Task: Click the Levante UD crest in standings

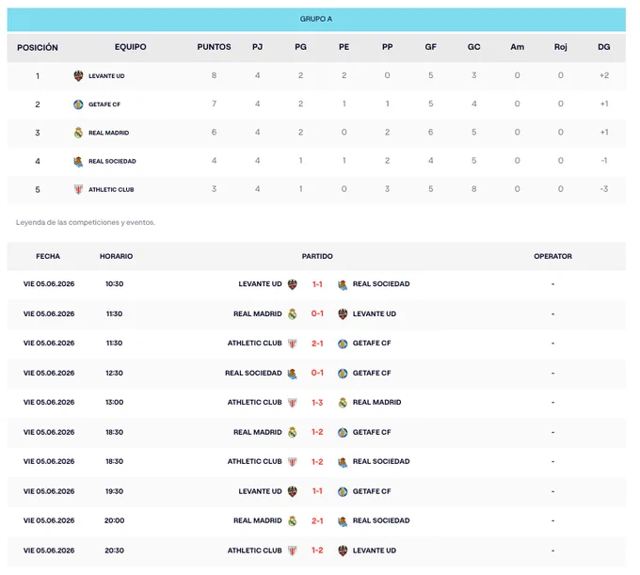Action: point(78,76)
